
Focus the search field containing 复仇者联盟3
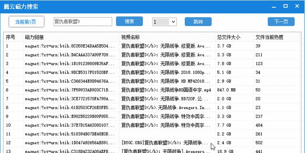83,22
